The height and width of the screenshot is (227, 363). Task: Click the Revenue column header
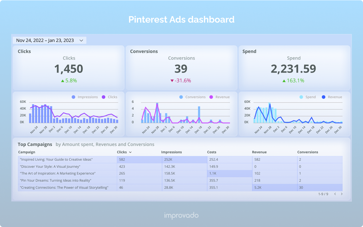(259, 152)
